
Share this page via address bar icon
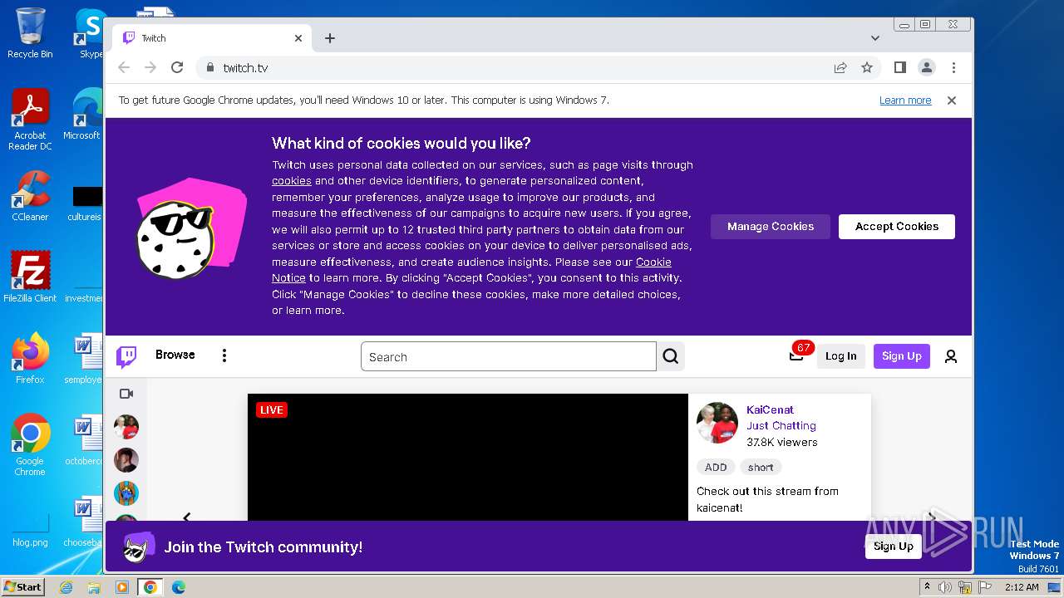tap(840, 67)
